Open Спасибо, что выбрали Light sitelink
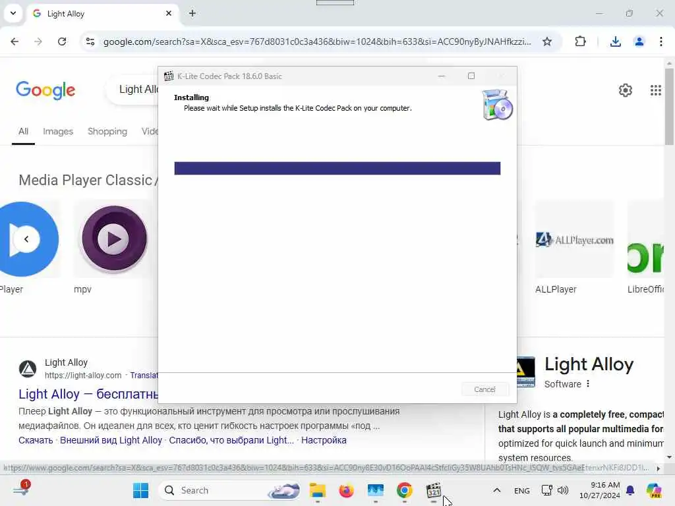The height and width of the screenshot is (506, 675). [231, 440]
